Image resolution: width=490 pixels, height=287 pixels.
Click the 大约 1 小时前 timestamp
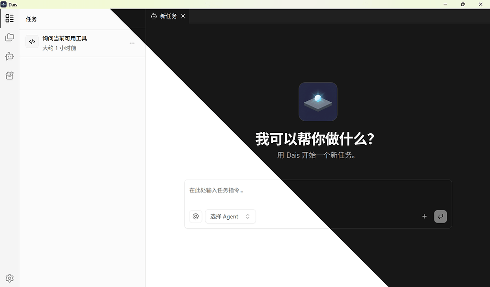pos(59,48)
